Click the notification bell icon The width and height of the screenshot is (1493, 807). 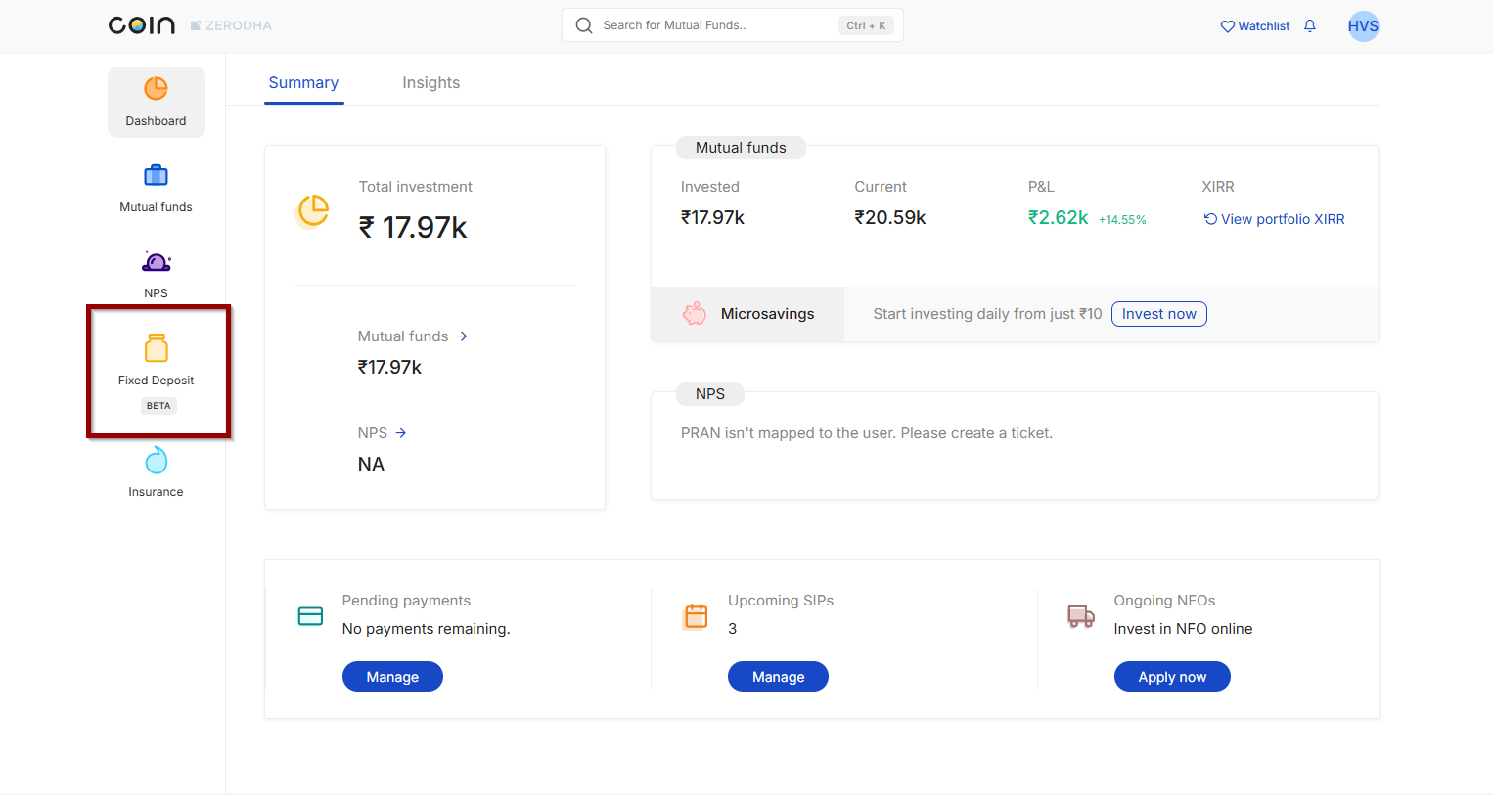coord(1310,26)
